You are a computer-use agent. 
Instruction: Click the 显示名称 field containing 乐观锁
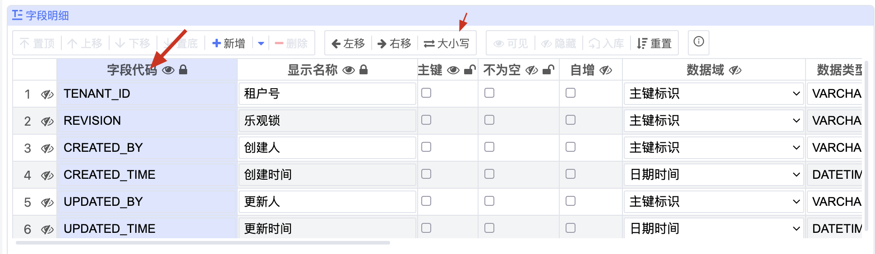coord(327,121)
